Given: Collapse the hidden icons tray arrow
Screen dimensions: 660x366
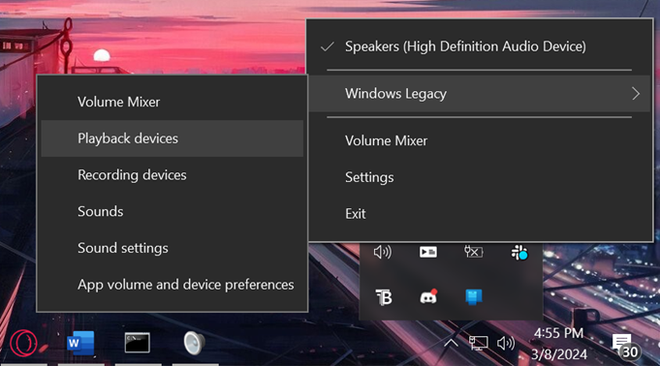Looking at the screenshot, I should (x=451, y=343).
